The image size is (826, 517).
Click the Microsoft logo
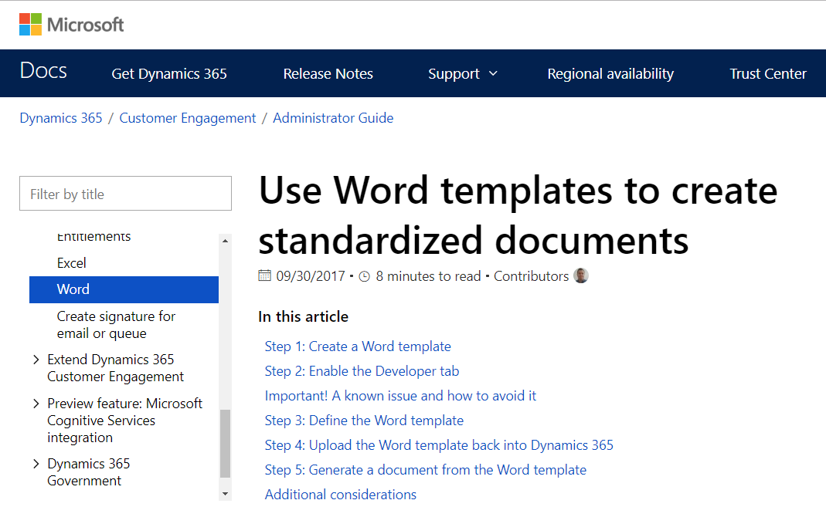(x=70, y=24)
